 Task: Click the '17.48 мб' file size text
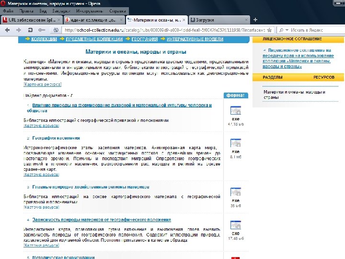point(236,238)
